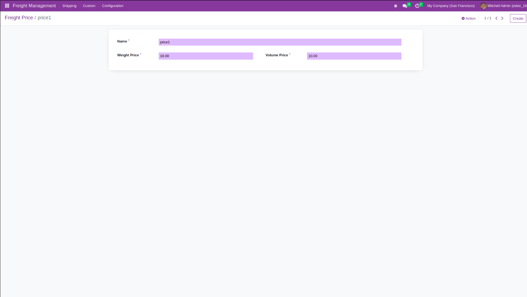Screen dimensions: 527x297
Task: Click the Volume Price label
Action: [x=277, y=55]
